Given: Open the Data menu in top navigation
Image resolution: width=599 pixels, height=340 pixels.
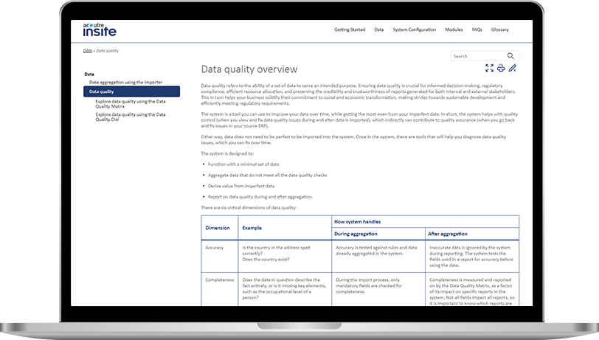Looking at the screenshot, I should (x=378, y=30).
